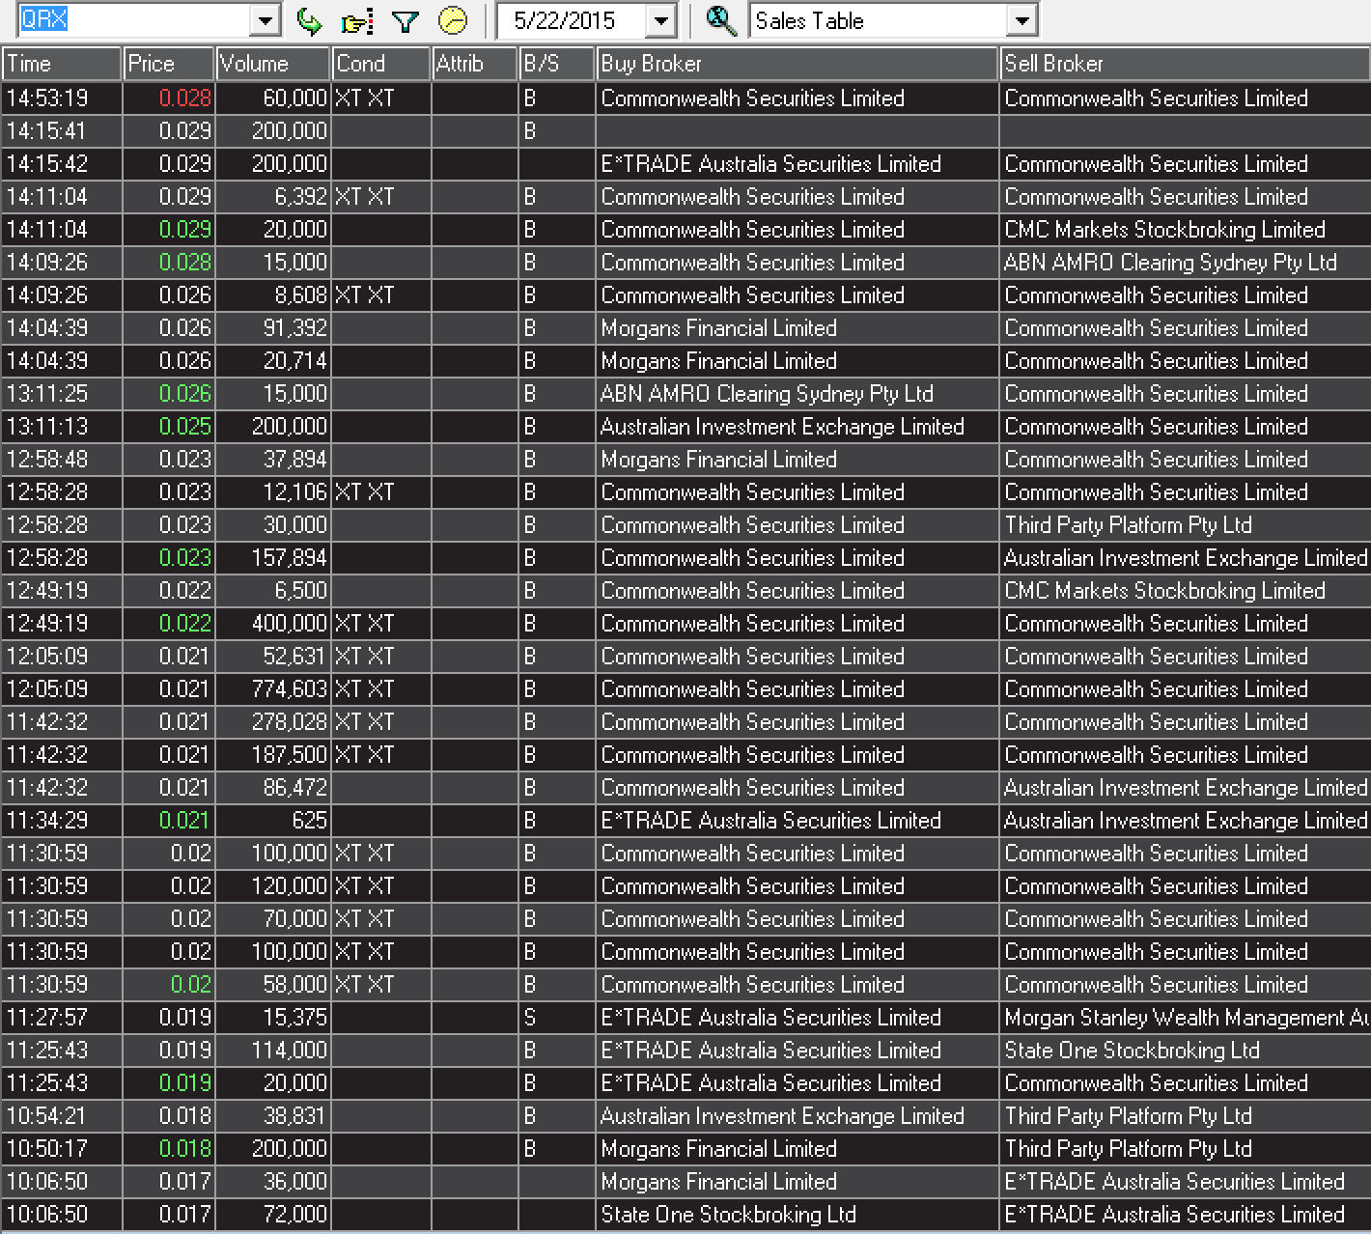1371x1234 pixels.
Task: Select the 187,500 volume cell
Action: coord(272,755)
